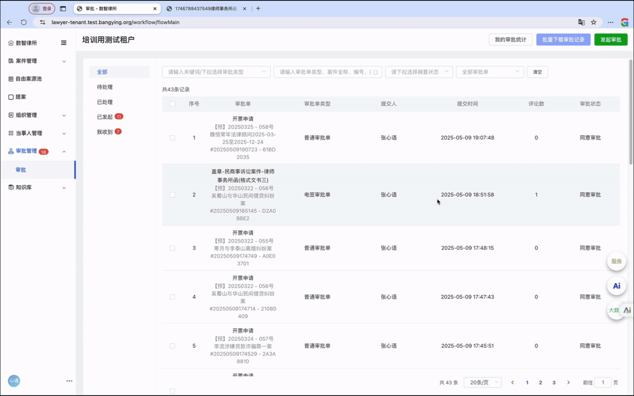This screenshot has height=396, width=634.
Task: Click the 前往 page number input
Action: [x=603, y=382]
